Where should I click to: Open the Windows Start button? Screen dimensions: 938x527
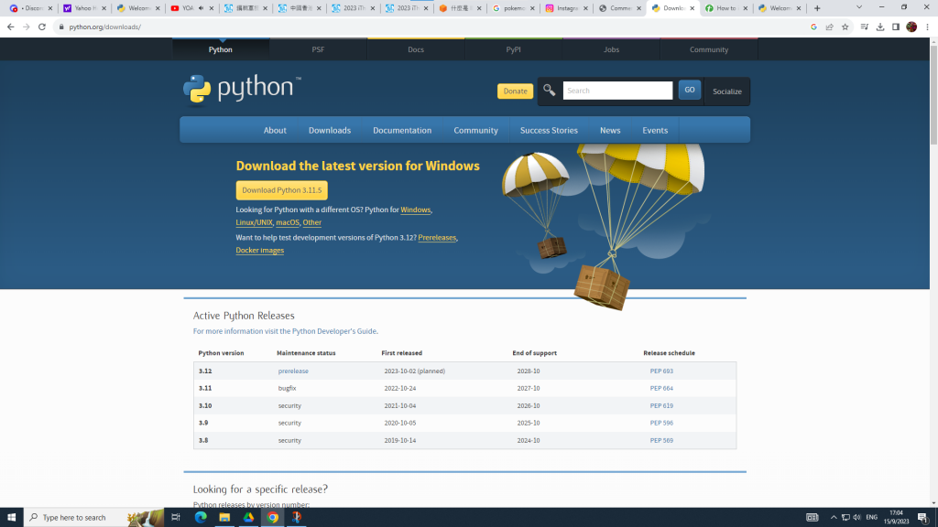11,518
